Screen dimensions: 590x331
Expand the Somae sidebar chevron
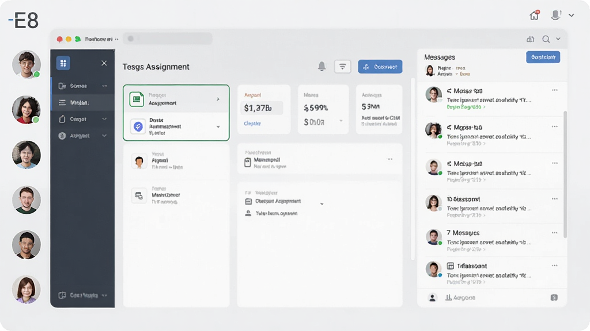pyautogui.click(x=104, y=86)
